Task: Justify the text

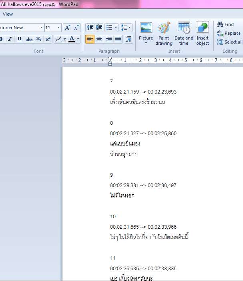Action: pos(118,39)
